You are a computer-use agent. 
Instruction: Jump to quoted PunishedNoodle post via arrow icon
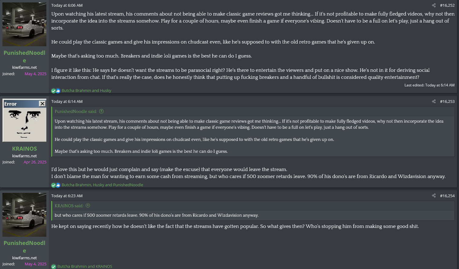(102, 111)
